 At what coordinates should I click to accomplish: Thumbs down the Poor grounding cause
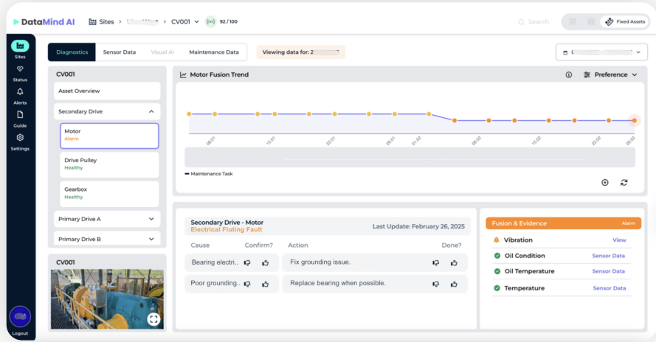click(x=247, y=284)
